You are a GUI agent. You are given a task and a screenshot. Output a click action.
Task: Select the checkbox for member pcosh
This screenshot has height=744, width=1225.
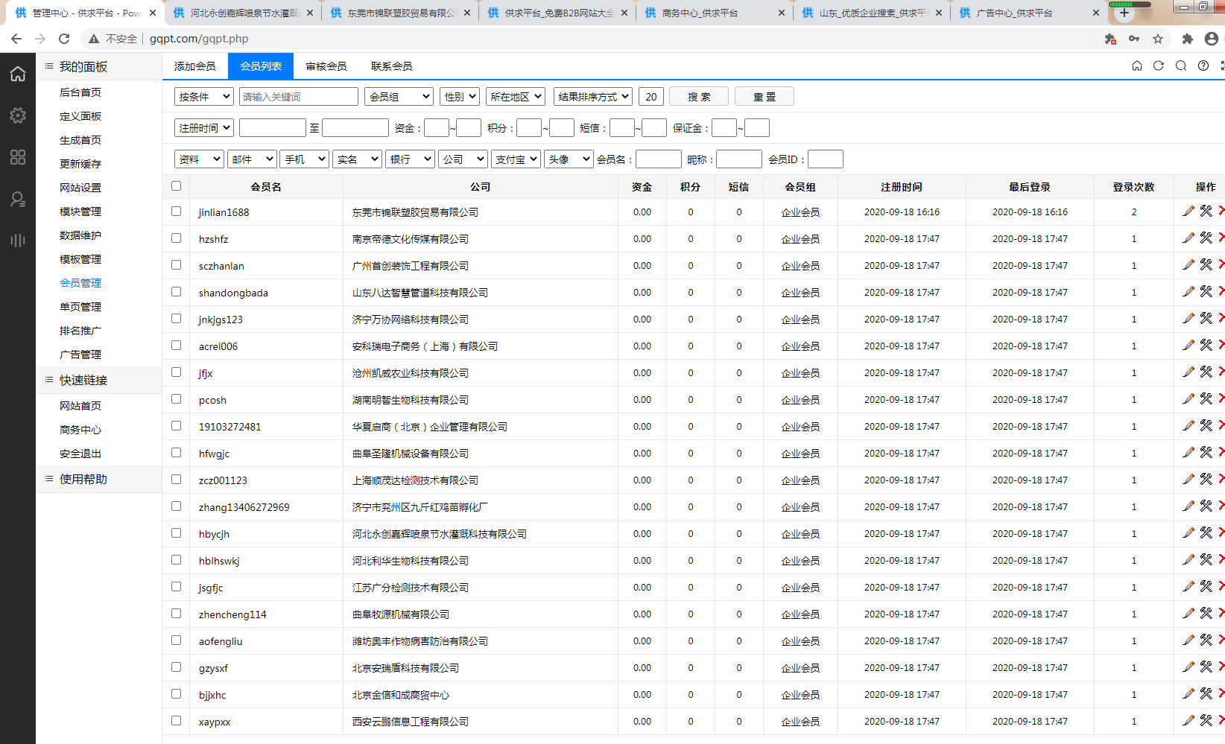click(x=177, y=399)
